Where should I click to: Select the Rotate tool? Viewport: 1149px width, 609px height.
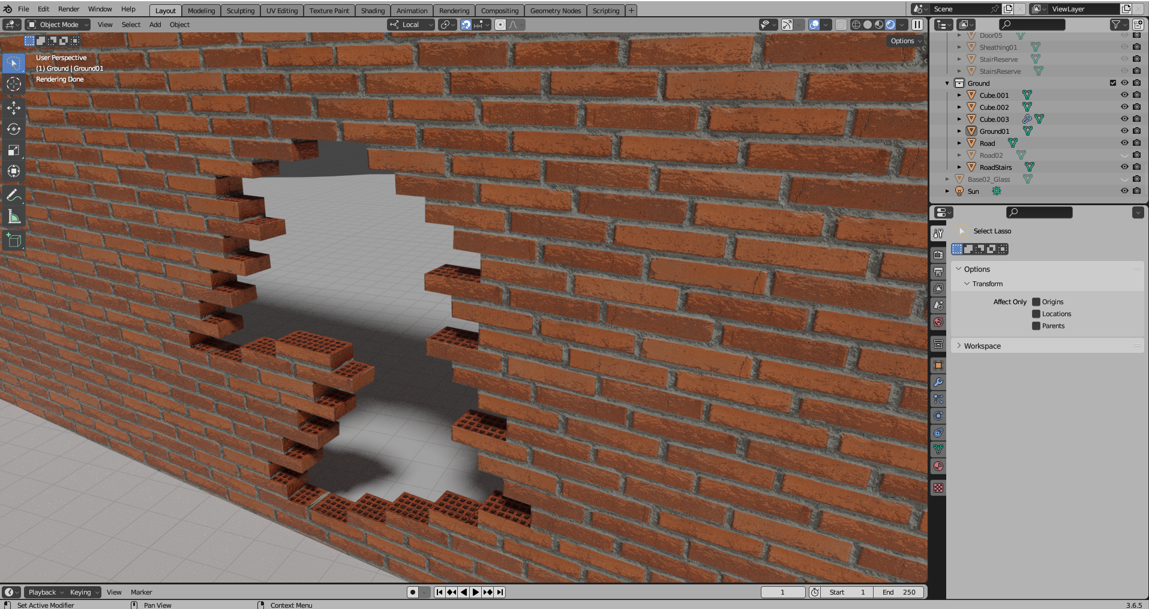click(x=13, y=129)
